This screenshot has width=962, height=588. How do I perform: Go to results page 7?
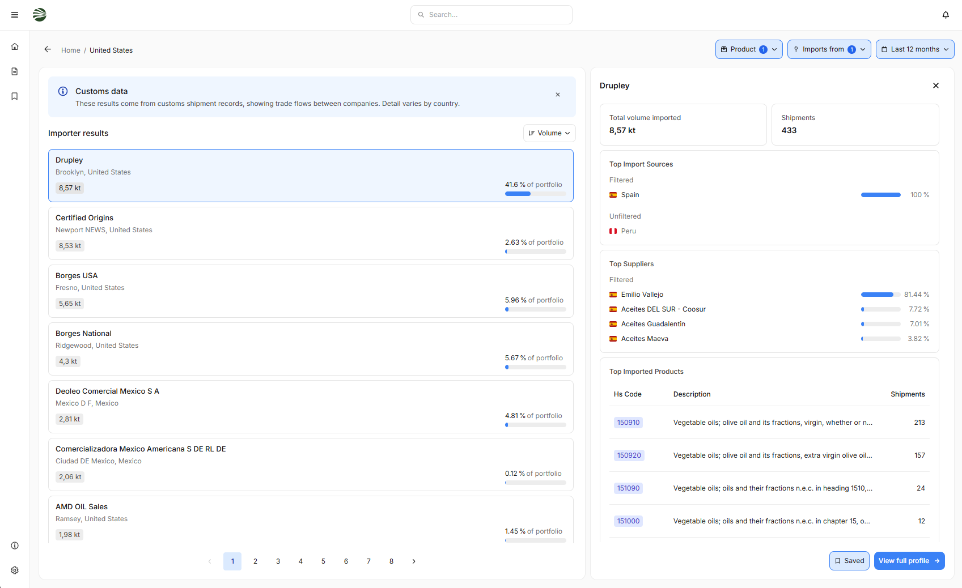coord(368,561)
